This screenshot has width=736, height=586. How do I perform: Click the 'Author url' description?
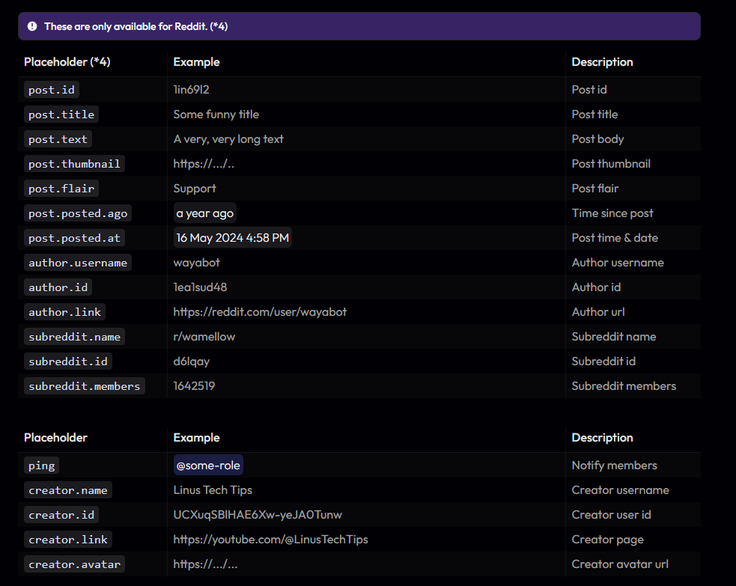pyautogui.click(x=598, y=312)
